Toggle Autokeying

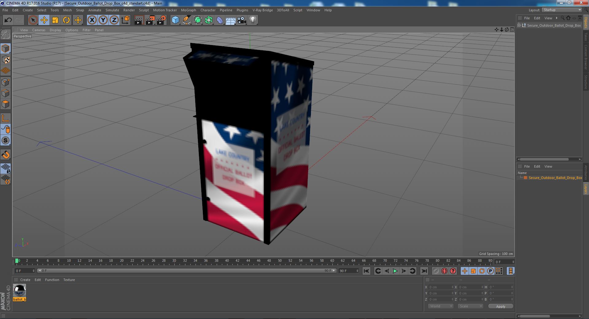pos(444,271)
